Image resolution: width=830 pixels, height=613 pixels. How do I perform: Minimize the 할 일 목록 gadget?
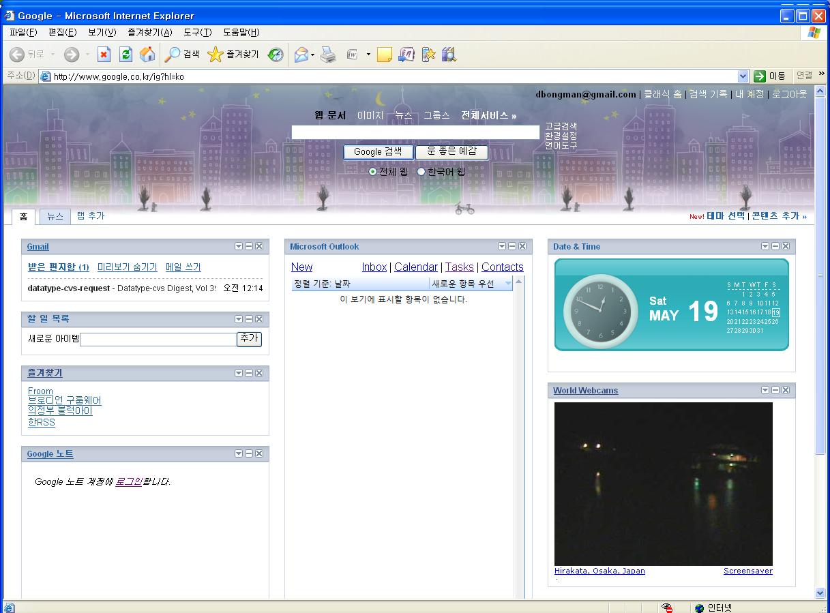(249, 319)
